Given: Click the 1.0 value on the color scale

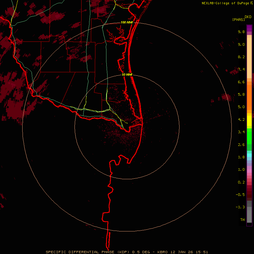Looking at the screenshot, I should [241, 169].
